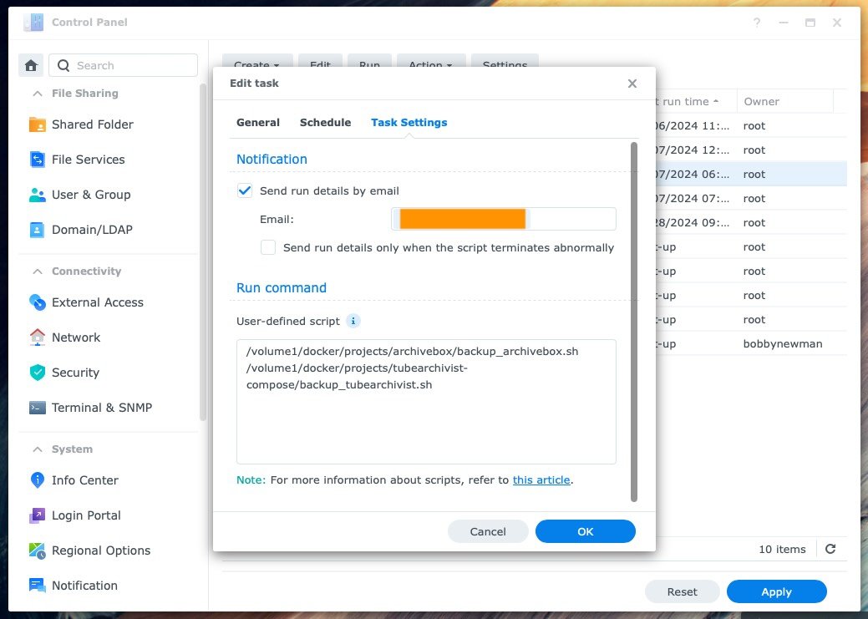868x619 pixels.
Task: Select the row owned by bobbynewman
Action: coord(751,344)
